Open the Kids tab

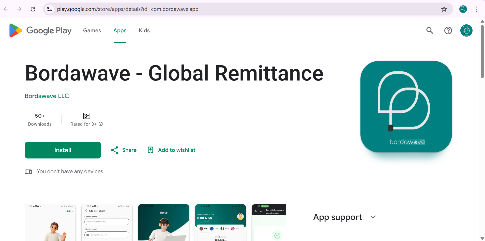tap(144, 30)
